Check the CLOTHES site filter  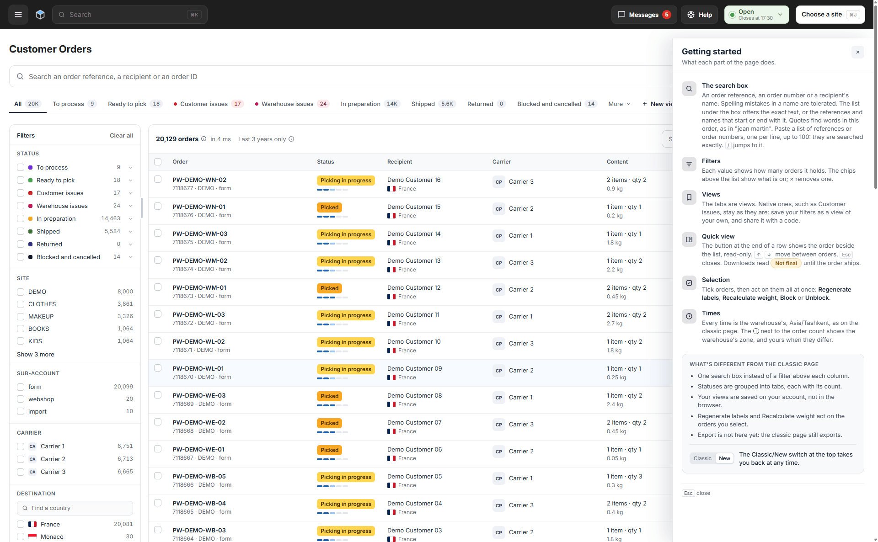21,304
